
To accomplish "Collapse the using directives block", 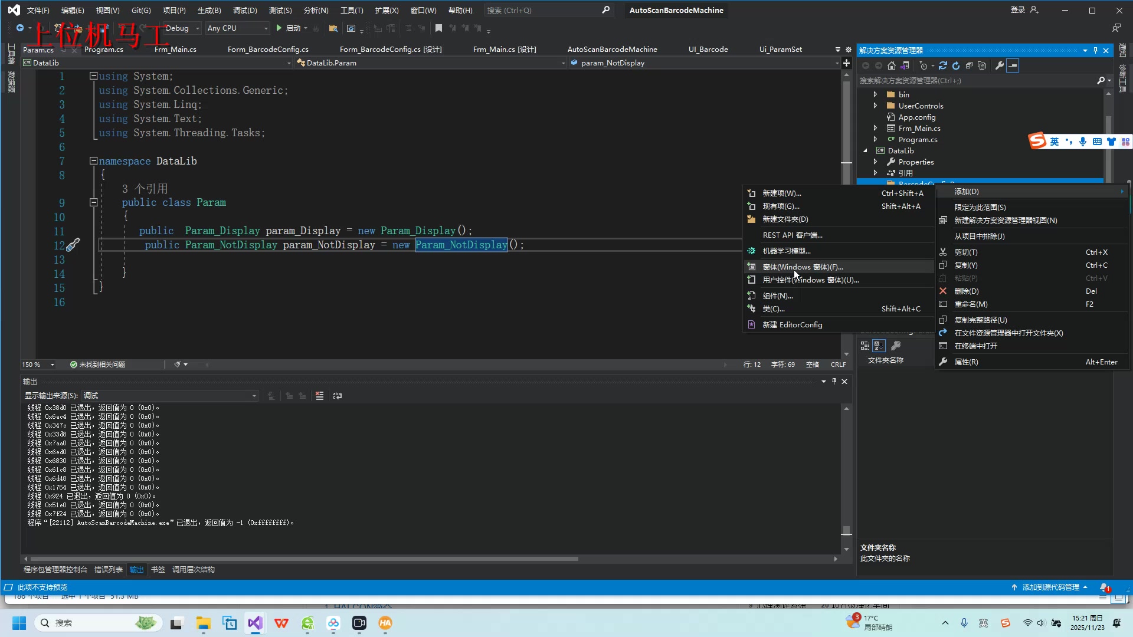I will (93, 75).
